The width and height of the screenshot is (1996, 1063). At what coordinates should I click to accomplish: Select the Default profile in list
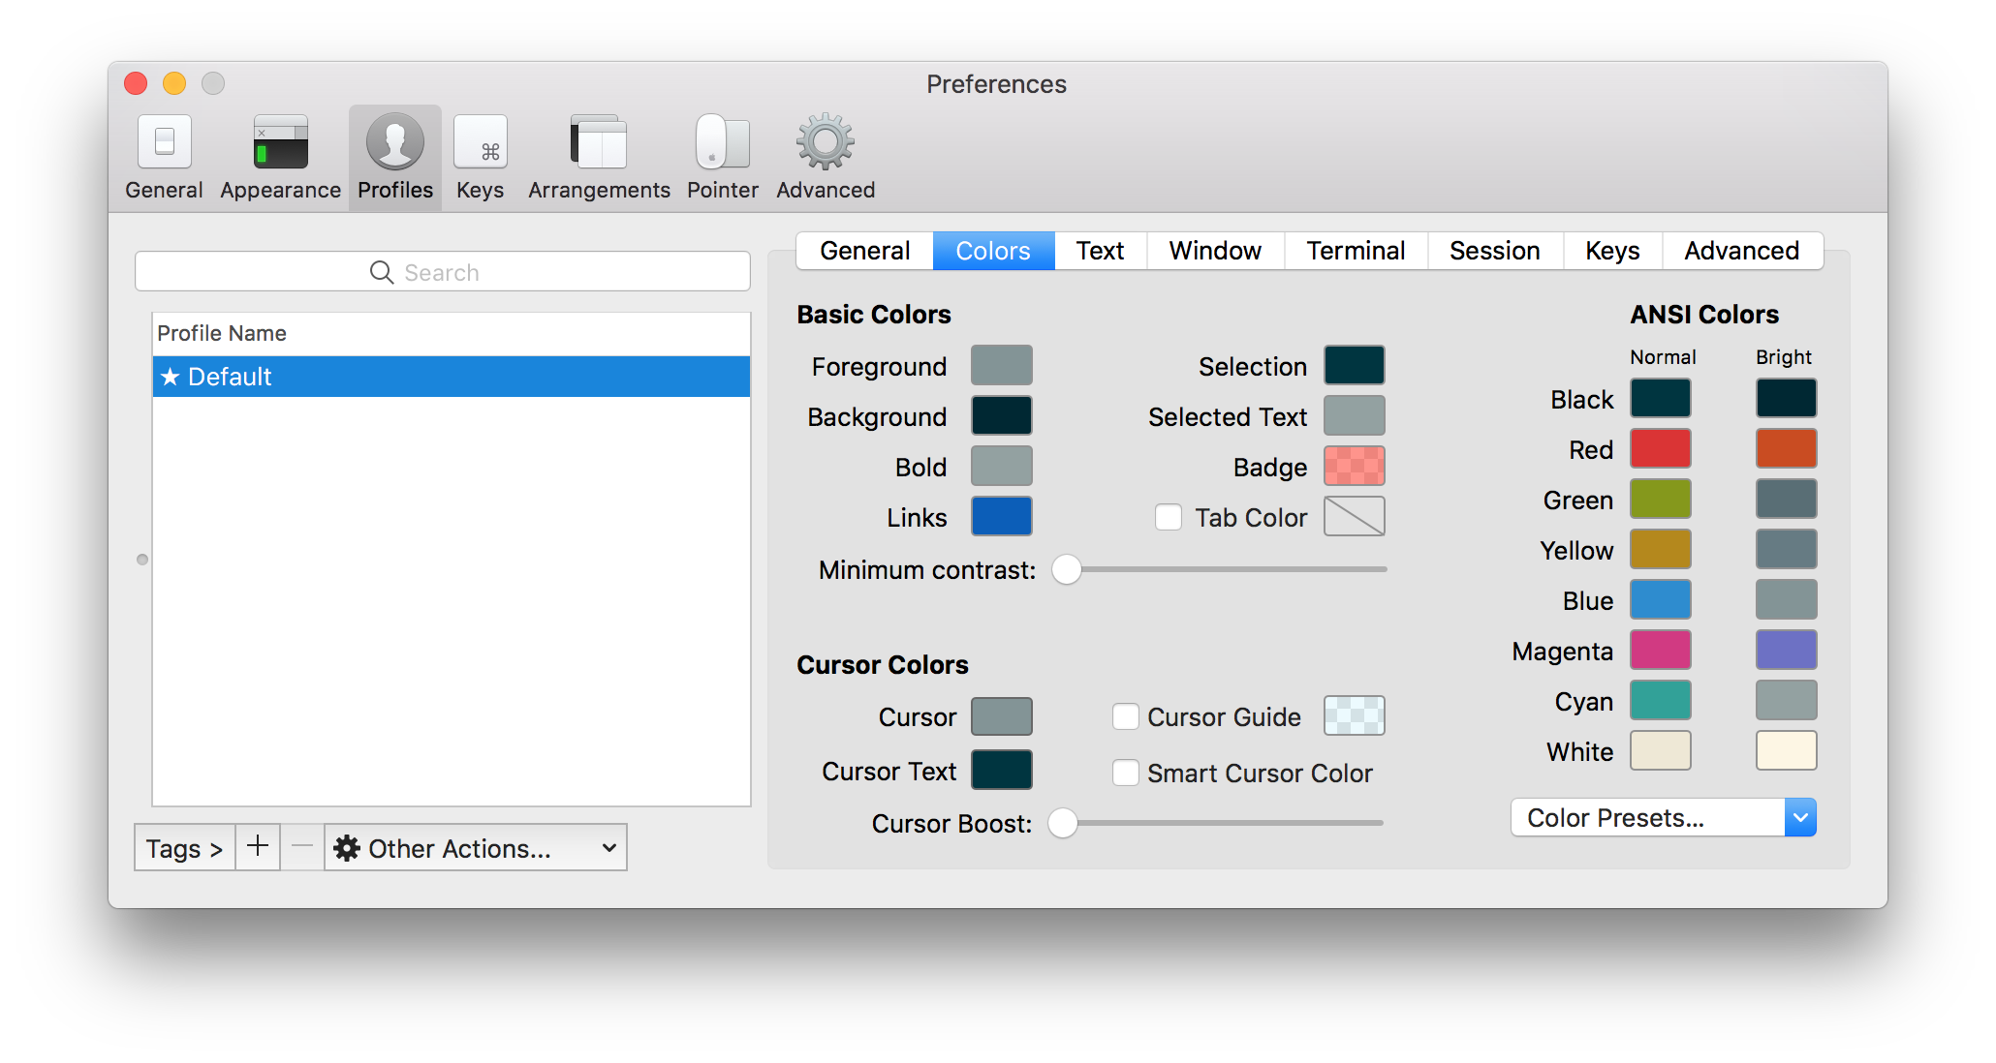(451, 377)
